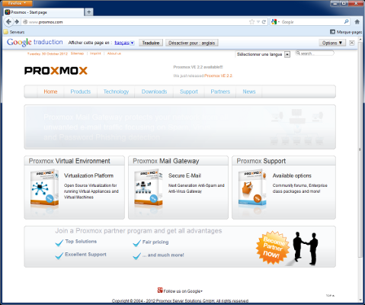The image size is (365, 305).
Task: Open Marque-pages bookmarks menu
Action: point(346,32)
